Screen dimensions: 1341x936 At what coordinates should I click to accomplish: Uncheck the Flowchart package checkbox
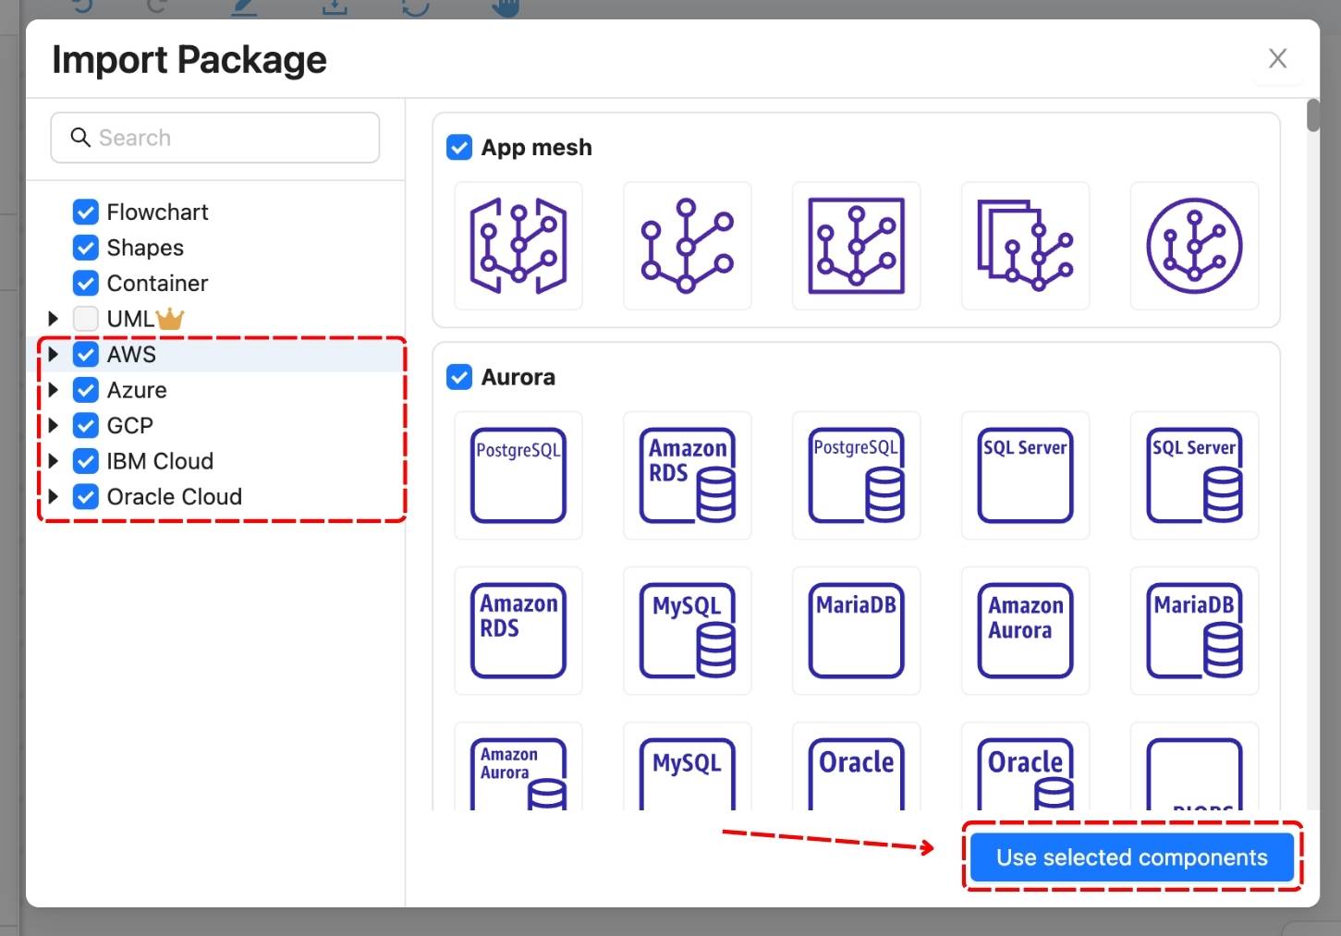coord(86,213)
